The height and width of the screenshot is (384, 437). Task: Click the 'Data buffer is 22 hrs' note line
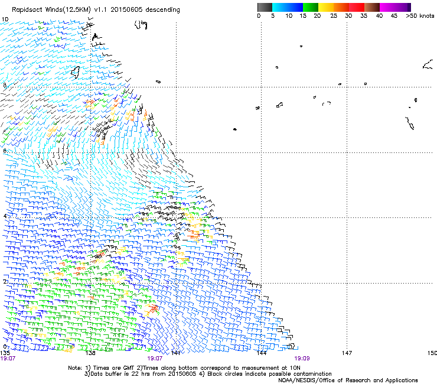click(x=208, y=374)
